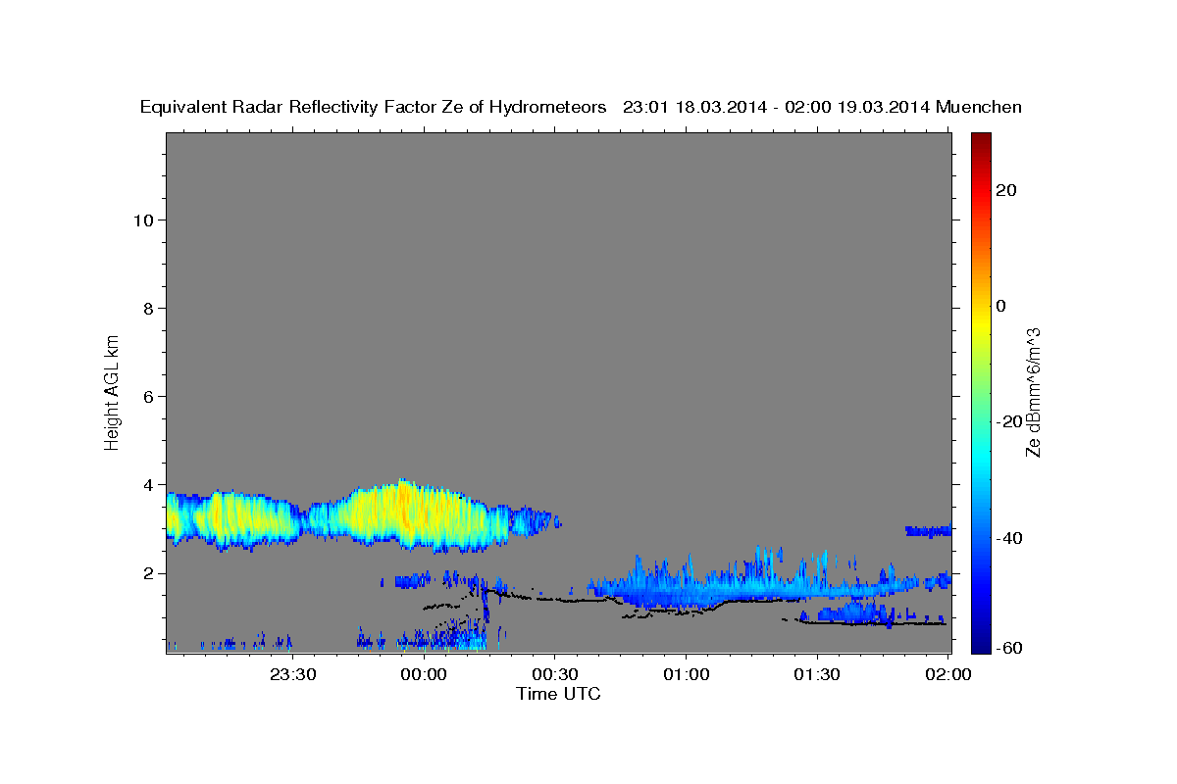Click the colorbar value label -60
This screenshot has width=1177, height=784.
tap(1008, 647)
